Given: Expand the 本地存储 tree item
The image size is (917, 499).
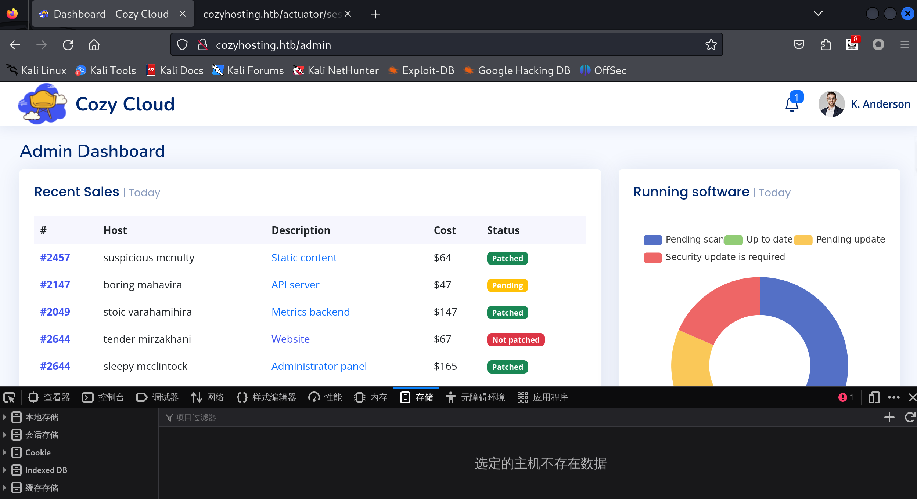Looking at the screenshot, I should click(x=5, y=418).
